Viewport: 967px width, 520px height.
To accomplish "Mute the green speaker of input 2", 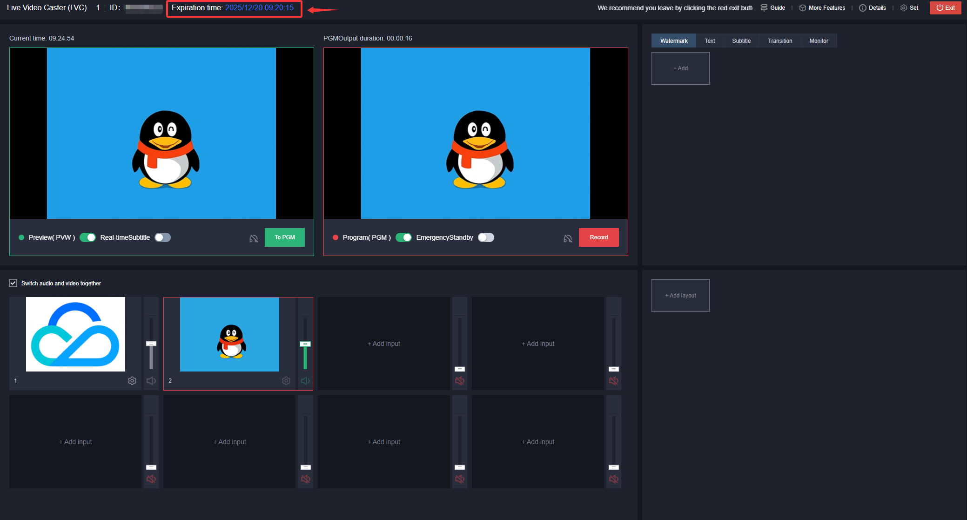I will pos(305,381).
